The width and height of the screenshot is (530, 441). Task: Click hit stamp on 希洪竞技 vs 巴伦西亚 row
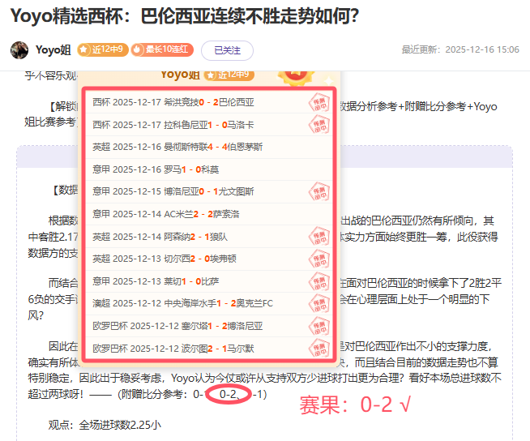tap(319, 102)
